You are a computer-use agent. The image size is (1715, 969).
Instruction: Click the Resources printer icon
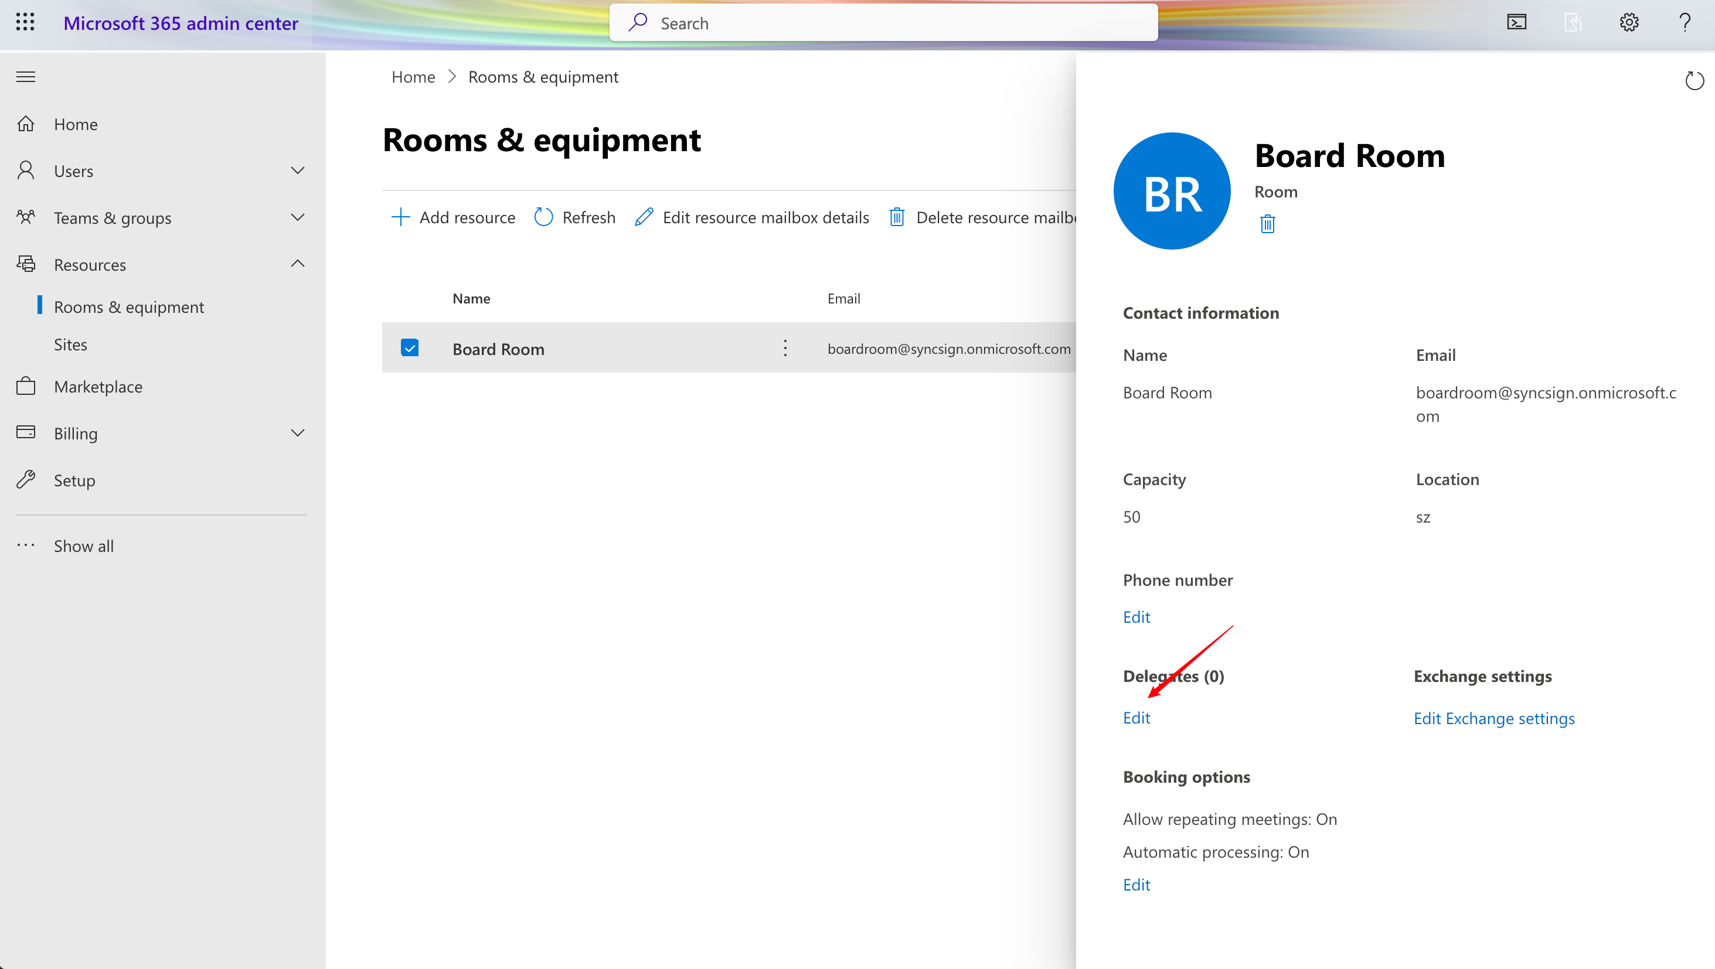(25, 264)
